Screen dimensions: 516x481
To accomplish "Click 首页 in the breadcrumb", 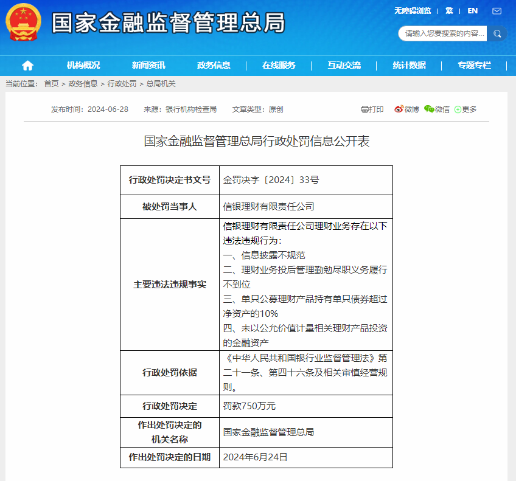I will pos(51,84).
